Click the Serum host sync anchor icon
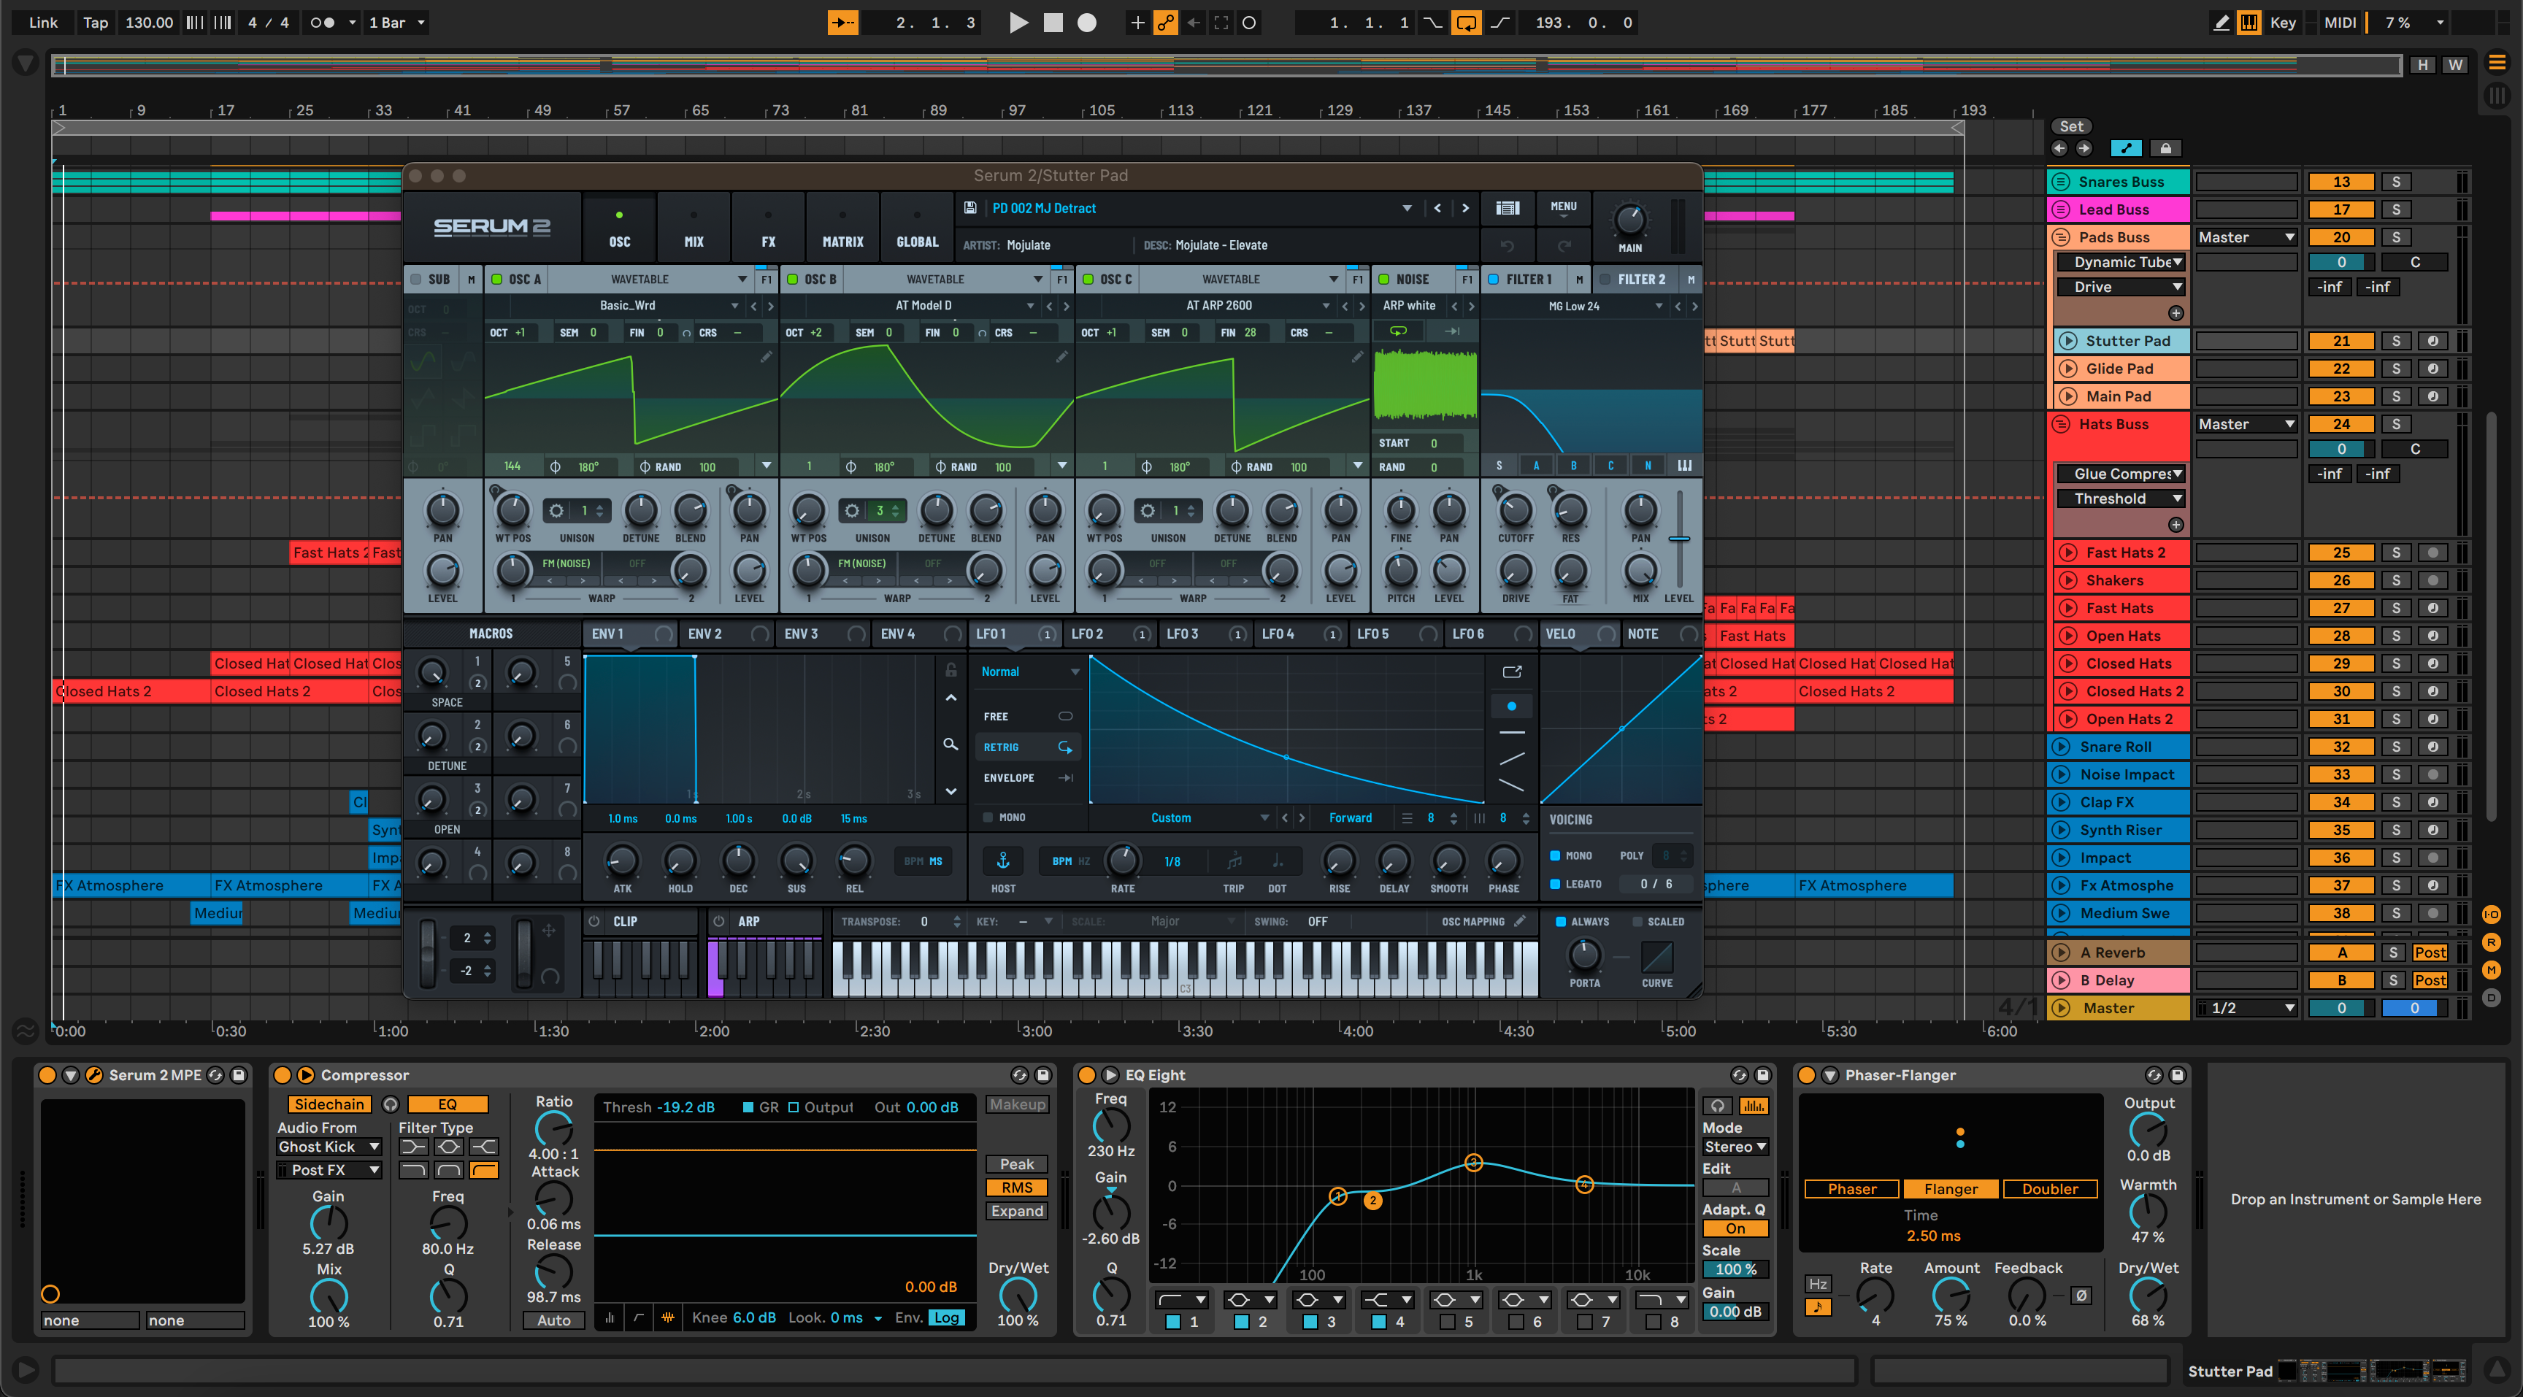This screenshot has height=1397, width=2523. (x=1002, y=861)
